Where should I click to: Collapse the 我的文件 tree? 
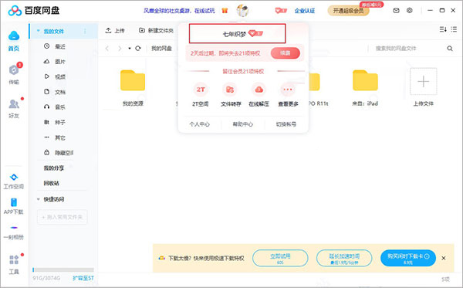tap(38, 31)
